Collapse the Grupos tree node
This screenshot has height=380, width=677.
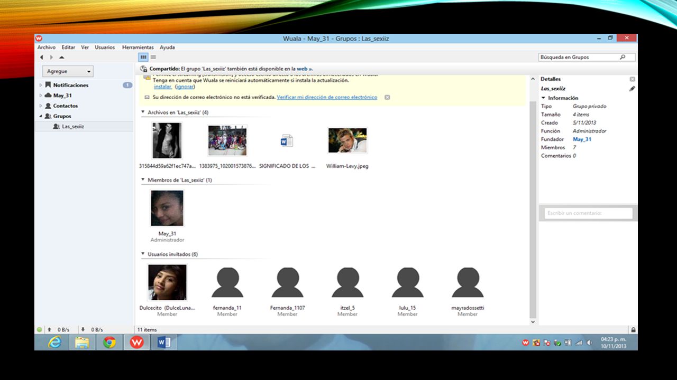pyautogui.click(x=41, y=116)
